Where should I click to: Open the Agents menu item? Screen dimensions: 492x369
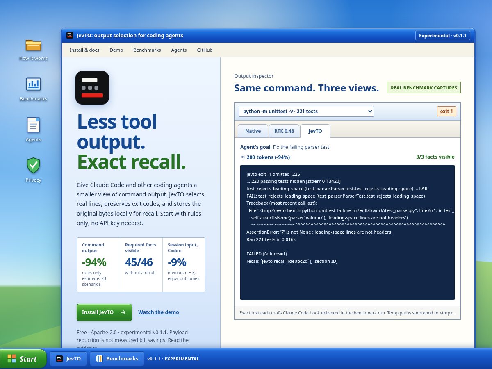(179, 50)
